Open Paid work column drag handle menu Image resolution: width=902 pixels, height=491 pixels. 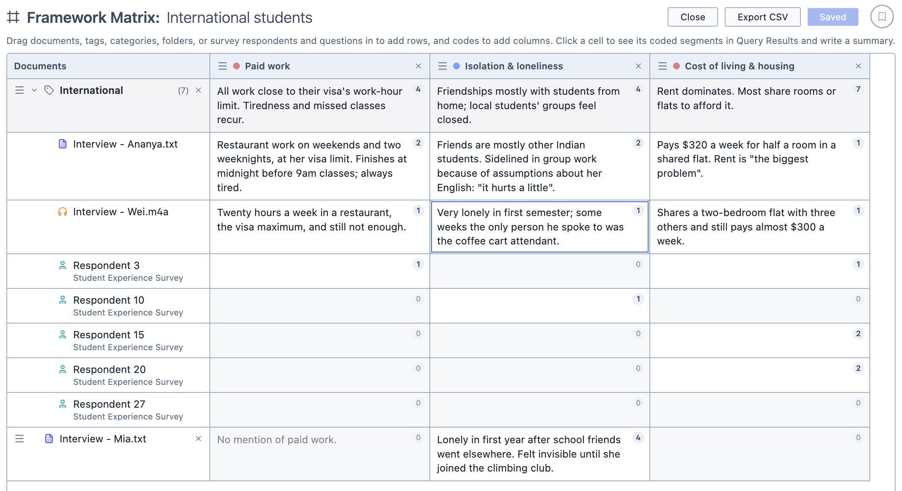pyautogui.click(x=223, y=66)
